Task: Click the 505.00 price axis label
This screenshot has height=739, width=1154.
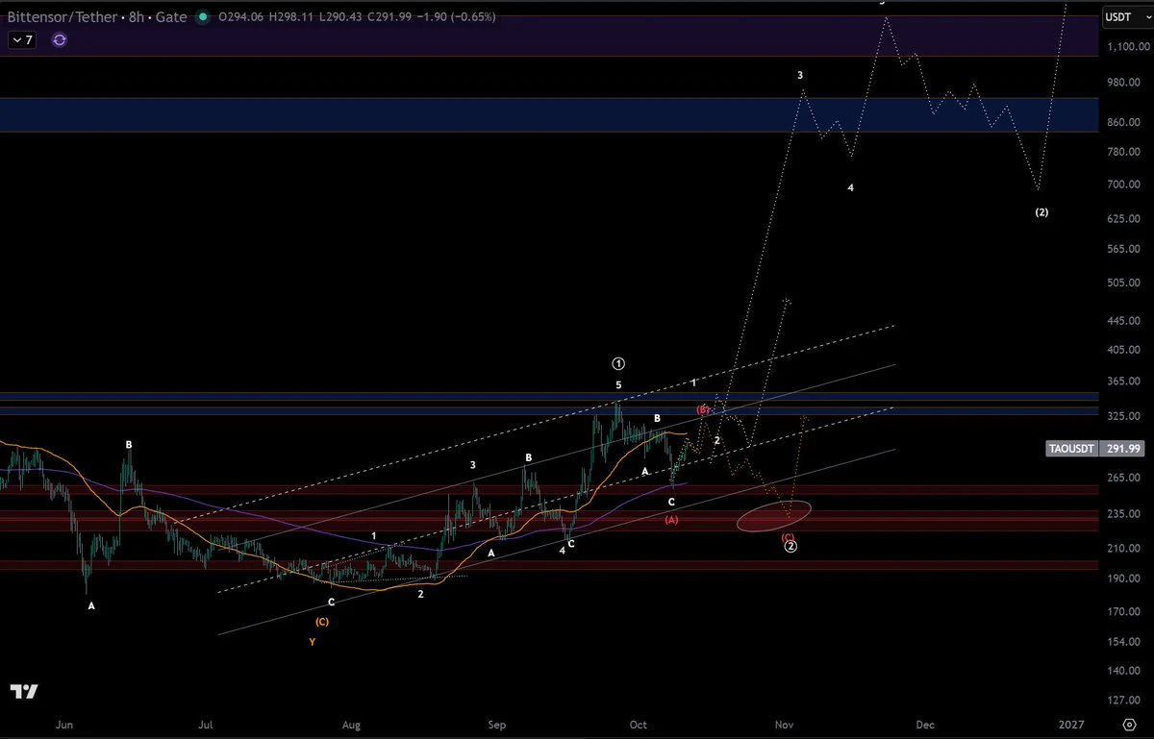Action: pyautogui.click(x=1122, y=283)
